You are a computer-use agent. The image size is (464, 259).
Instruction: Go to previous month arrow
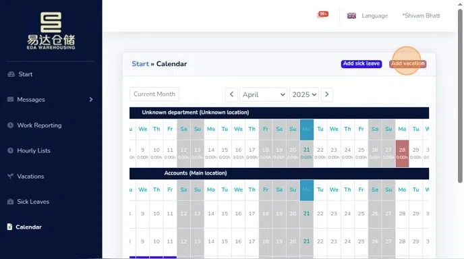(x=231, y=94)
